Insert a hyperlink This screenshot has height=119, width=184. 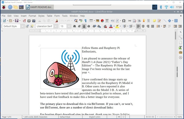pyautogui.click(x=130, y=21)
